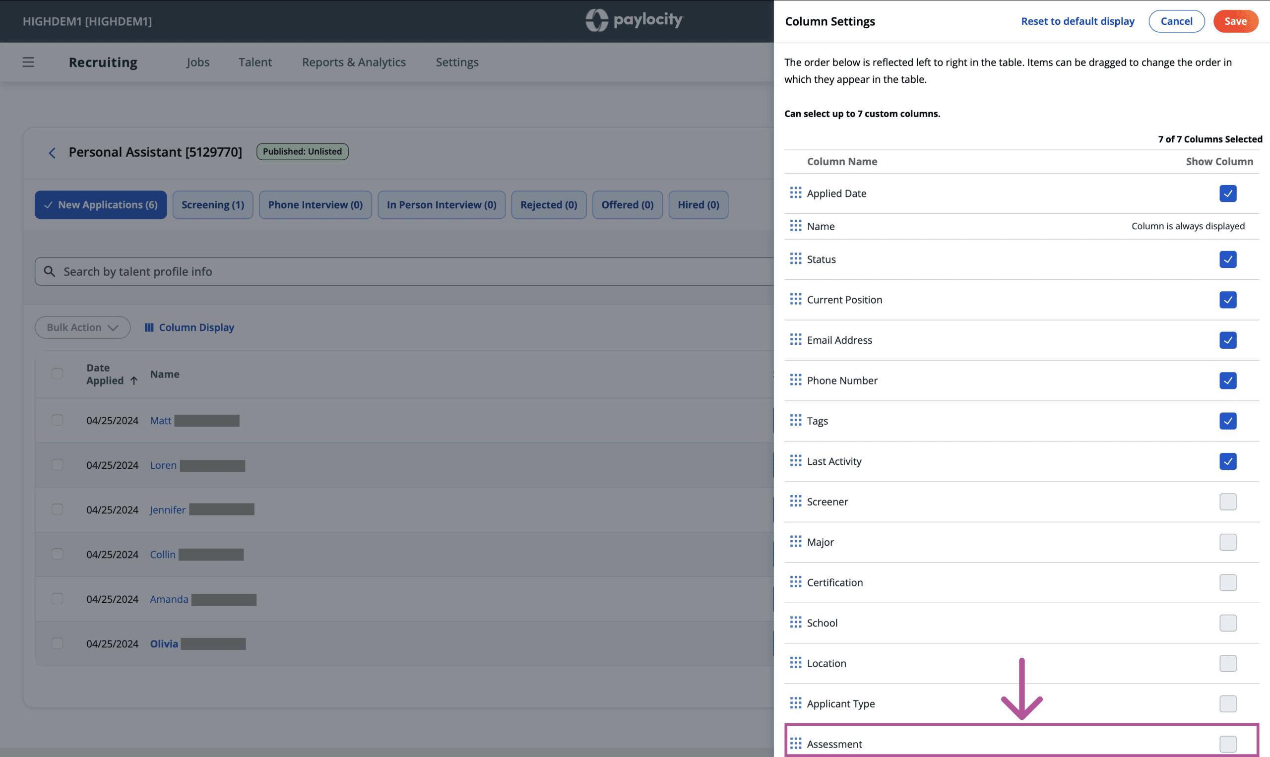The width and height of the screenshot is (1270, 757).
Task: Open applicant Amanda's profile link
Action: [x=169, y=599]
